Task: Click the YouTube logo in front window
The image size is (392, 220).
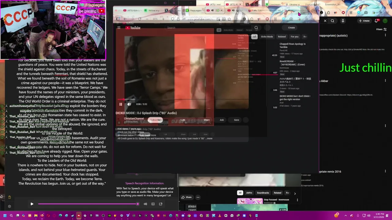Action: click(133, 28)
